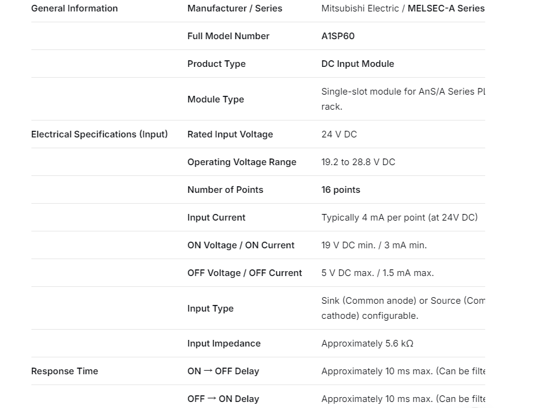Click the Electrical Specifications (Input) heading

100,134
